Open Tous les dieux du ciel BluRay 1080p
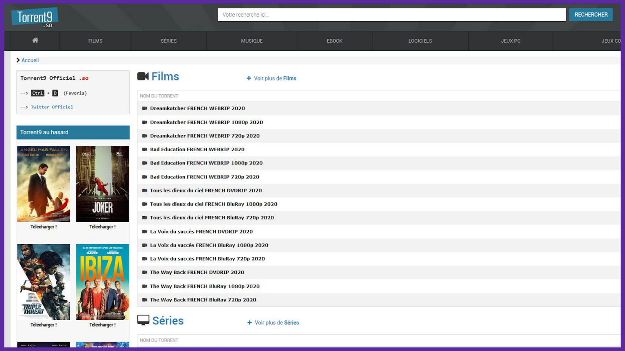Viewport: 625px width, 351px height. tap(214, 204)
